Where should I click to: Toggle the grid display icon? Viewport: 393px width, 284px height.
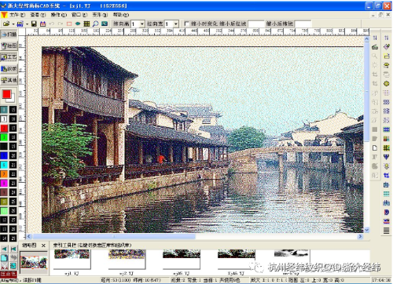[86, 24]
